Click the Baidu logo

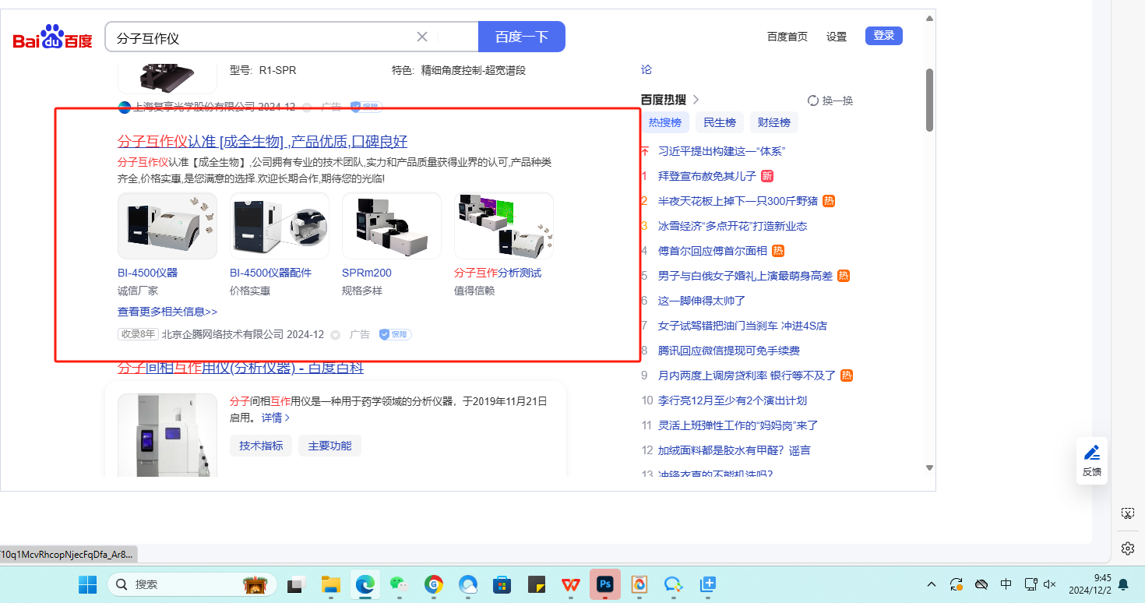(52, 37)
